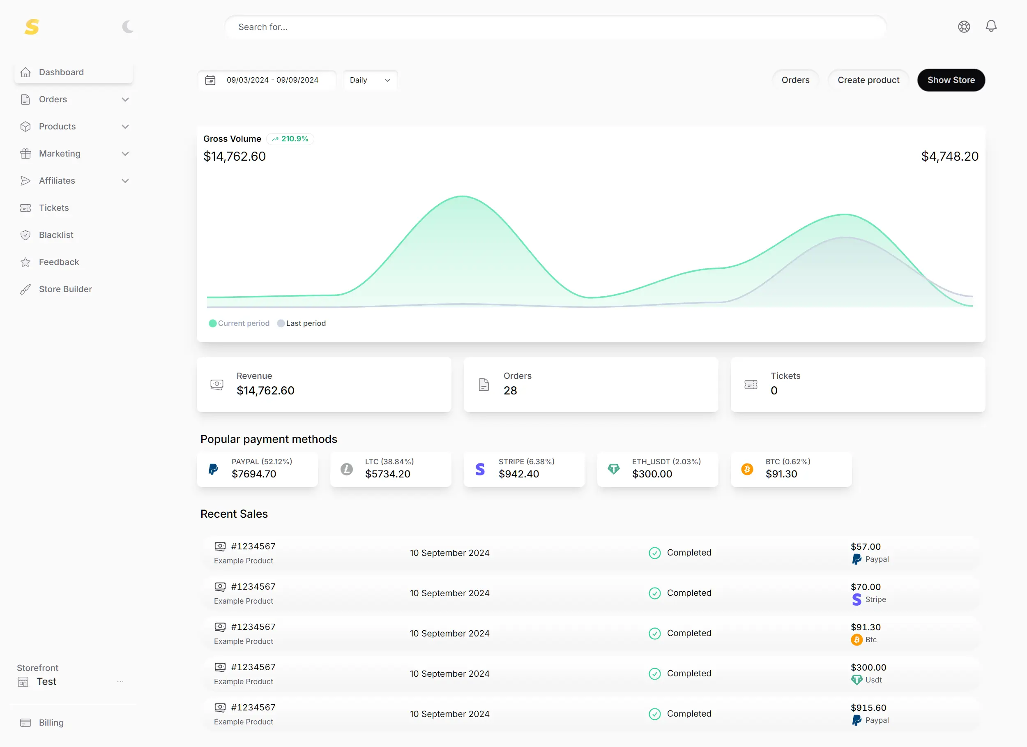
Task: Click the yellow S logo
Action: (x=32, y=27)
